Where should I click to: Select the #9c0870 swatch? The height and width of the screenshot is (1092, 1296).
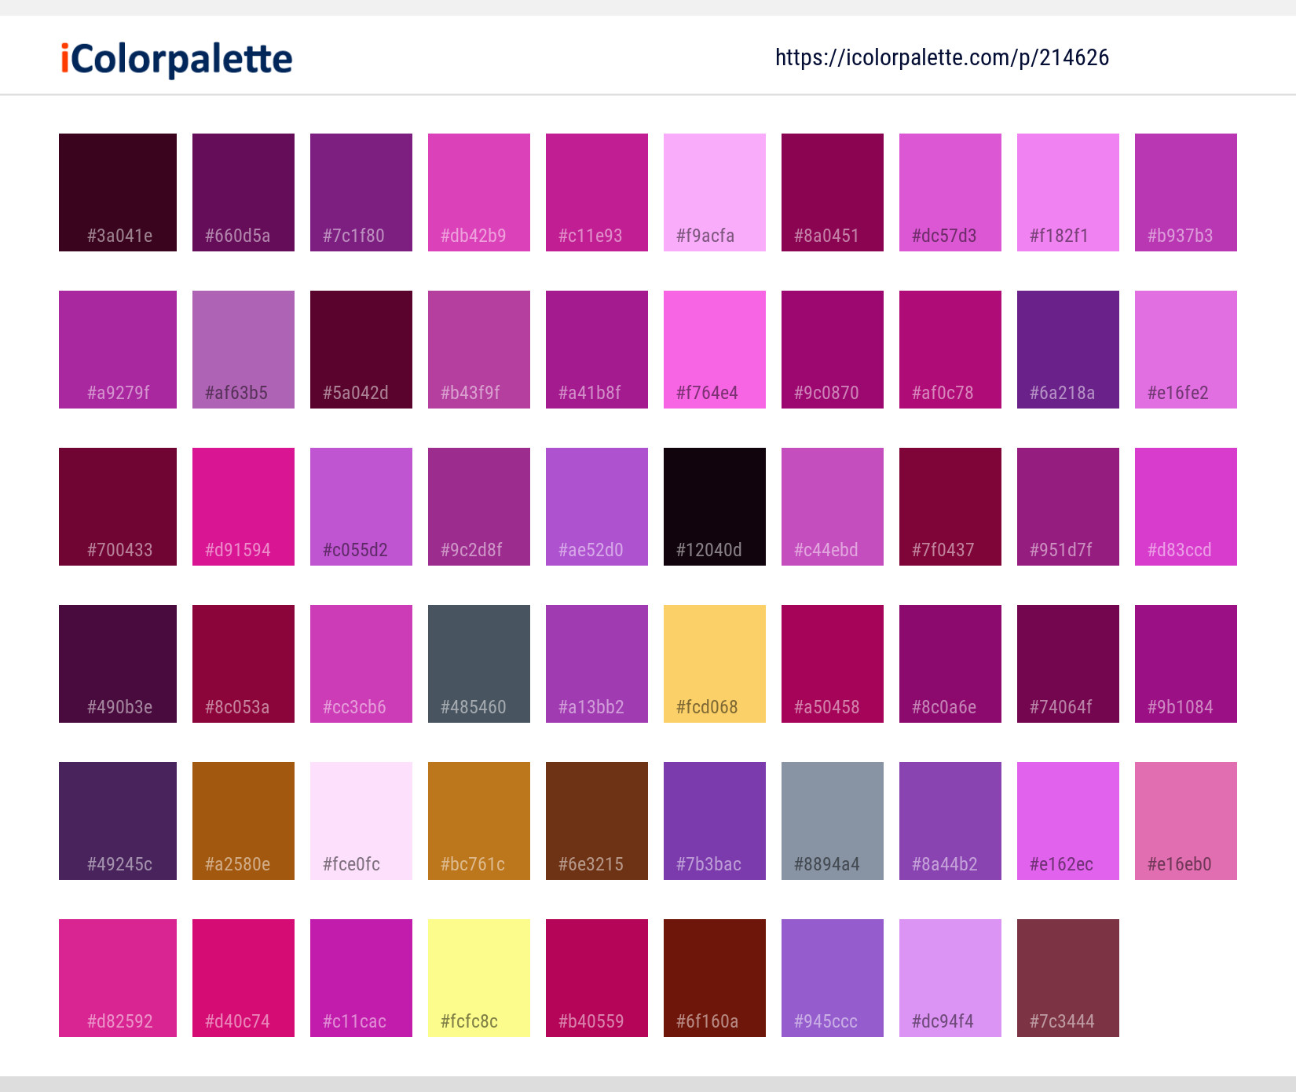click(x=833, y=350)
